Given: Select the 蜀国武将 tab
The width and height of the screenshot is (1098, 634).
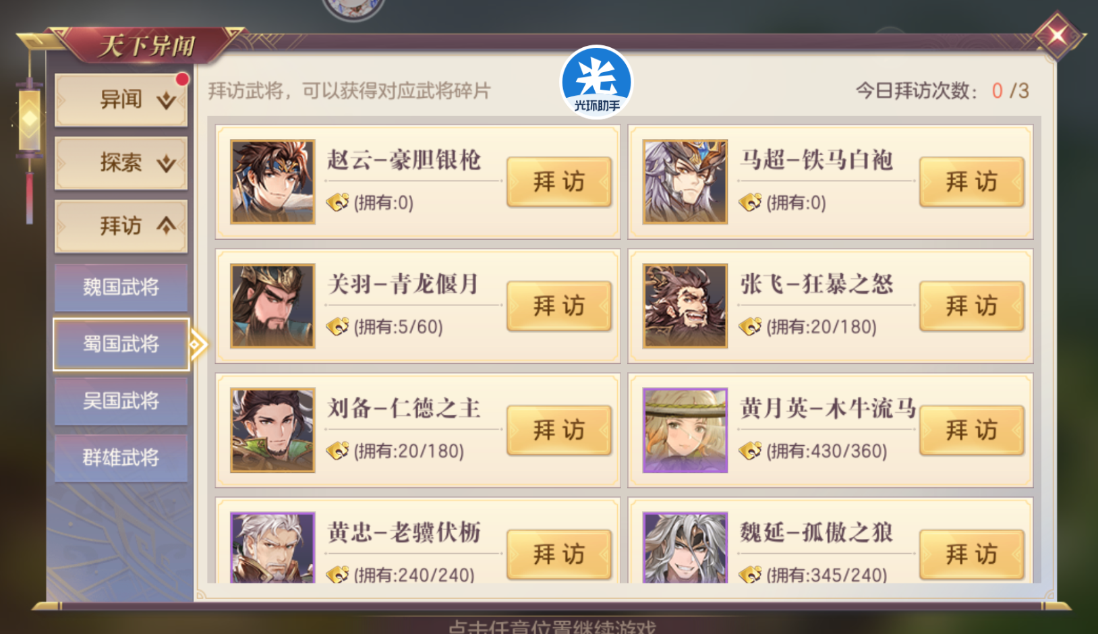Looking at the screenshot, I should 121,344.
